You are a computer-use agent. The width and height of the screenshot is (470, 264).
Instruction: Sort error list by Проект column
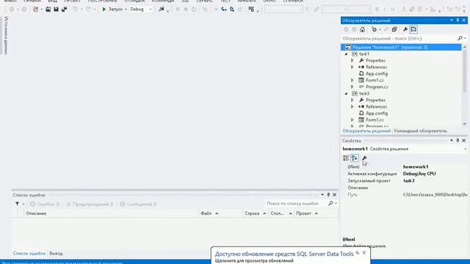[316, 213]
